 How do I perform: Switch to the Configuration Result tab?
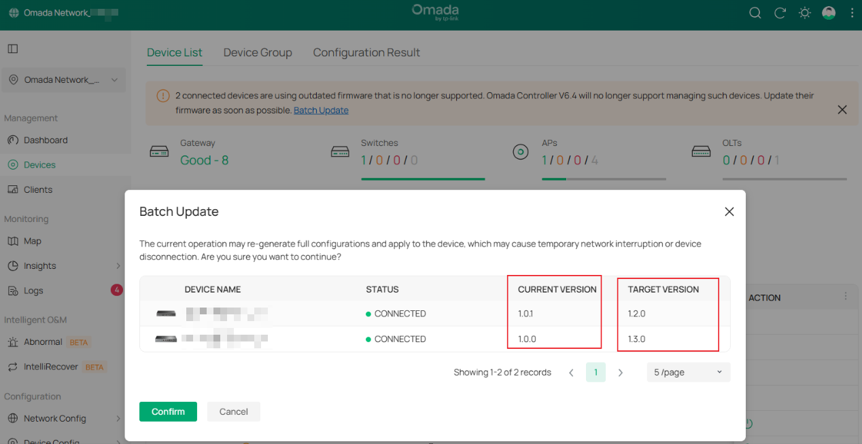pos(366,52)
